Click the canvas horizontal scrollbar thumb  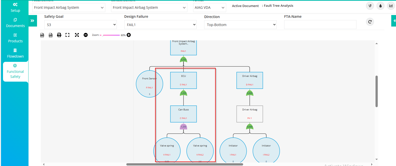[x=185, y=164]
